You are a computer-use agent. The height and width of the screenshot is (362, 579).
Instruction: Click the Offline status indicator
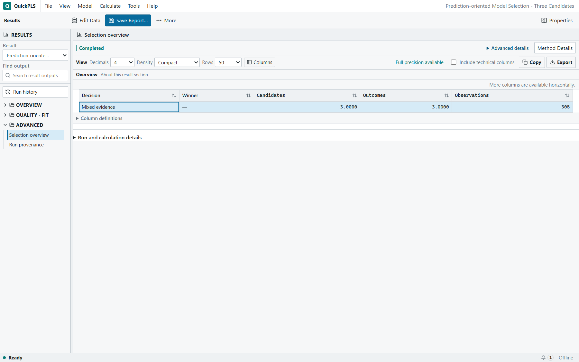pos(566,357)
